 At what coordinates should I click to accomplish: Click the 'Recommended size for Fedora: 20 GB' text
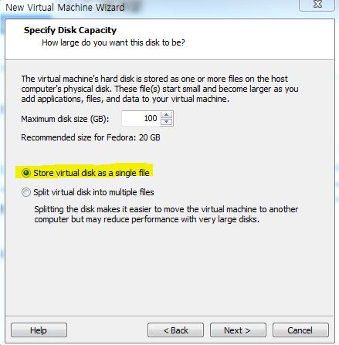(x=90, y=137)
